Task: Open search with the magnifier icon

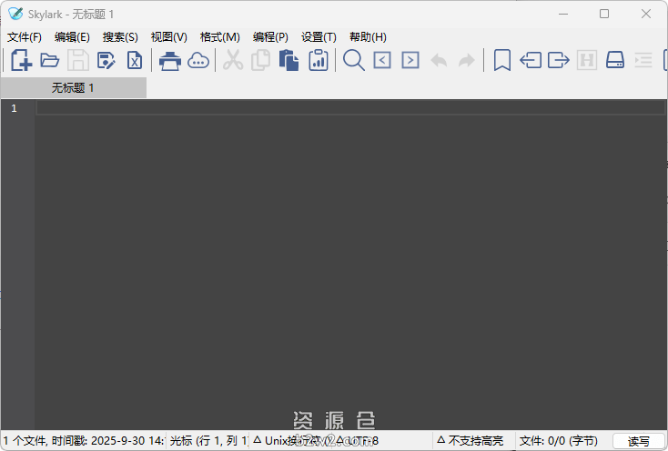Action: coord(354,61)
